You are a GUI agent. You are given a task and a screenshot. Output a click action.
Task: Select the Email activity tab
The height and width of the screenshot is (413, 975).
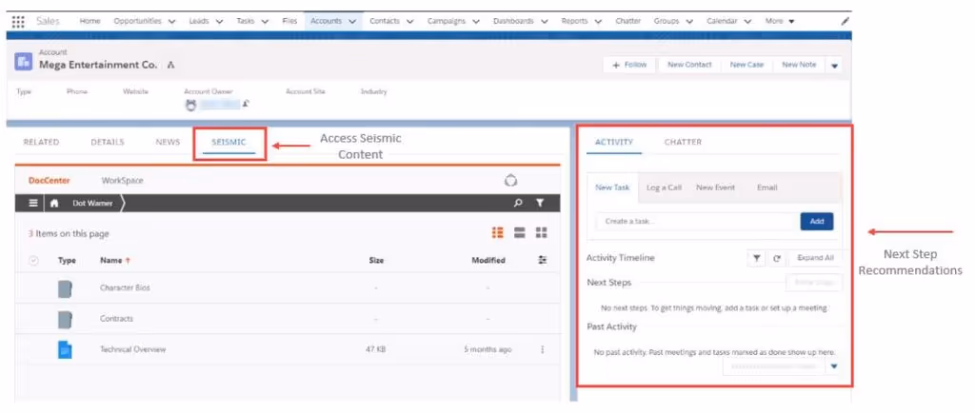click(x=766, y=187)
